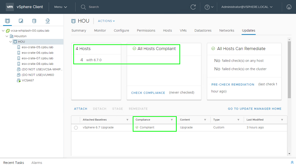
Task: Open the Monitor tab
Action: click(x=100, y=30)
